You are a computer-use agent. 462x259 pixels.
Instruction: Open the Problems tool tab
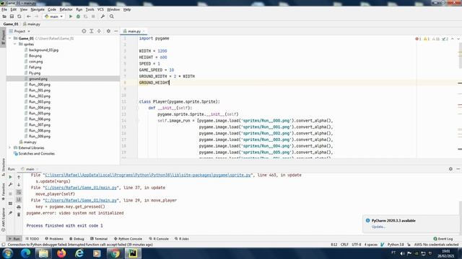point(54,239)
